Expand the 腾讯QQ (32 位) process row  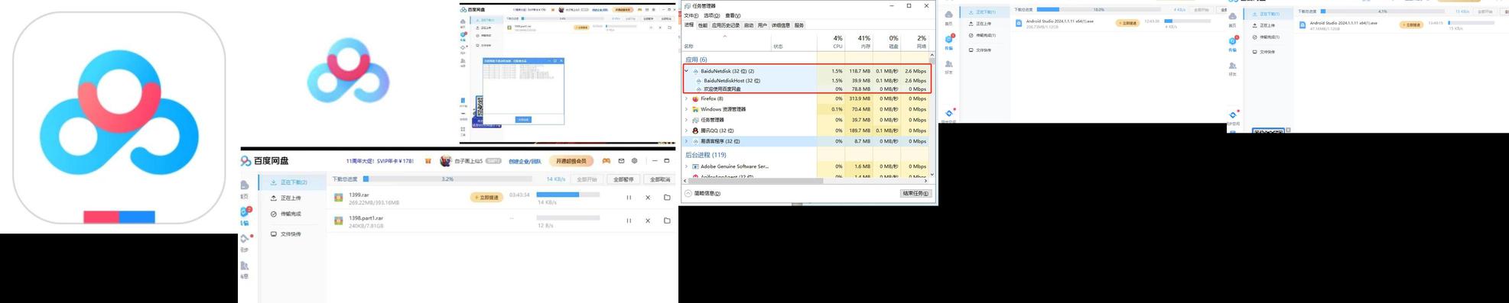(x=686, y=131)
